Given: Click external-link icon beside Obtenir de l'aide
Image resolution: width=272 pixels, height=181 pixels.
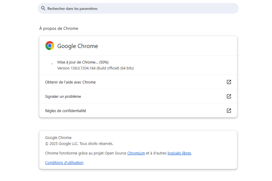Looking at the screenshot, I should pyautogui.click(x=229, y=82).
